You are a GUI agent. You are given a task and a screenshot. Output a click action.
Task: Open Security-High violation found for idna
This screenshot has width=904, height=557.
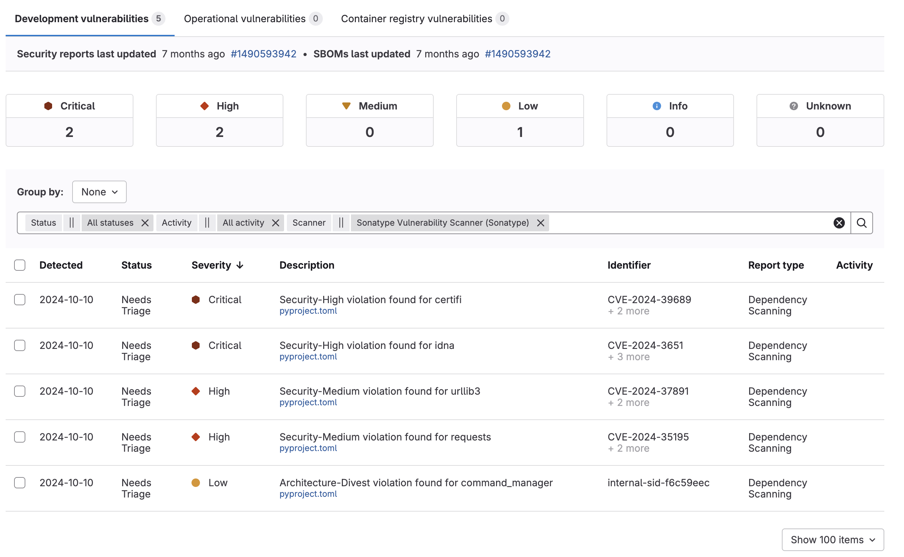(367, 345)
